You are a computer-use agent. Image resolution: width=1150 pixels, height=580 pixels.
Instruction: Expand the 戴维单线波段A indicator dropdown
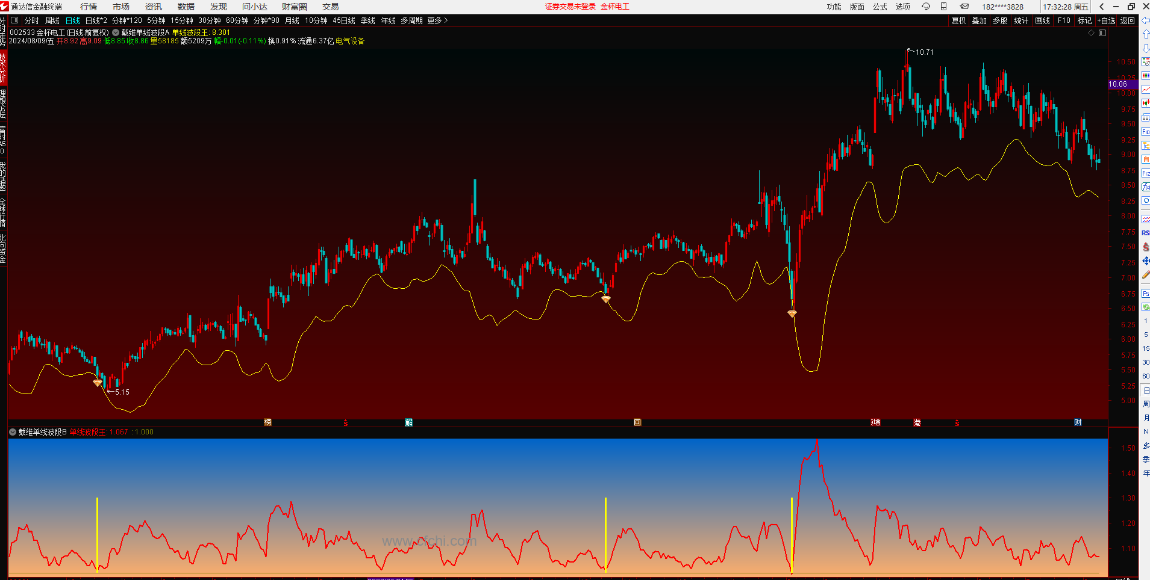[x=116, y=32]
